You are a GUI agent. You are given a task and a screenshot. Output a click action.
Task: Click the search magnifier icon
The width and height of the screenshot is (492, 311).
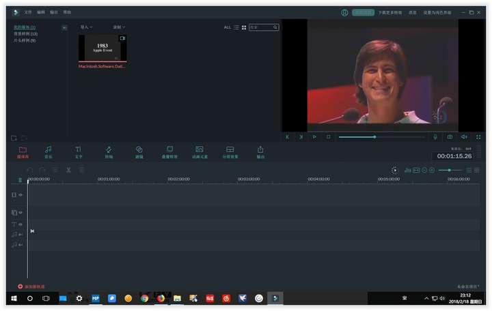point(275,27)
